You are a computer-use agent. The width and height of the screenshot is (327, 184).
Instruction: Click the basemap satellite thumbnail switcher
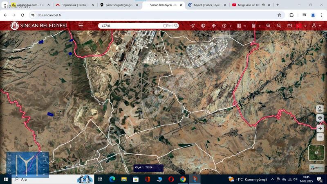(316, 153)
